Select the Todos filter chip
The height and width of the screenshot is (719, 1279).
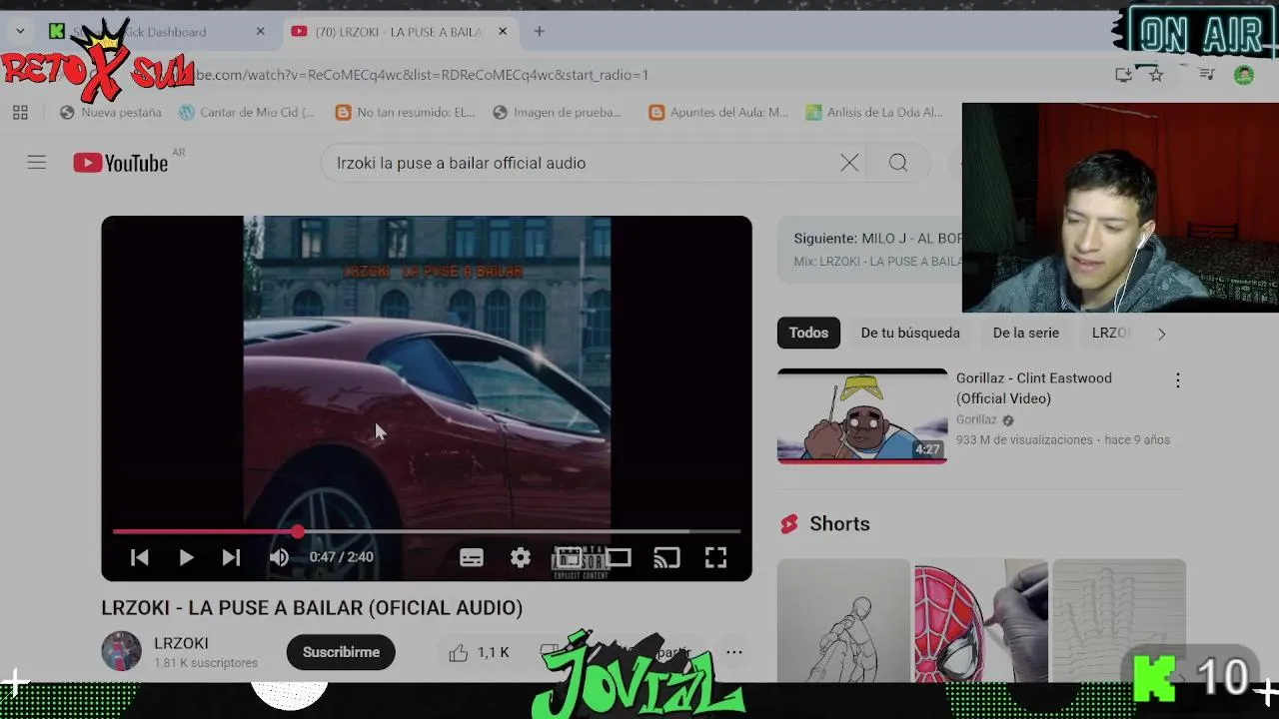point(808,333)
